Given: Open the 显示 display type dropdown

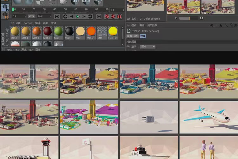Looking at the screenshot, I should (x=148, y=47).
